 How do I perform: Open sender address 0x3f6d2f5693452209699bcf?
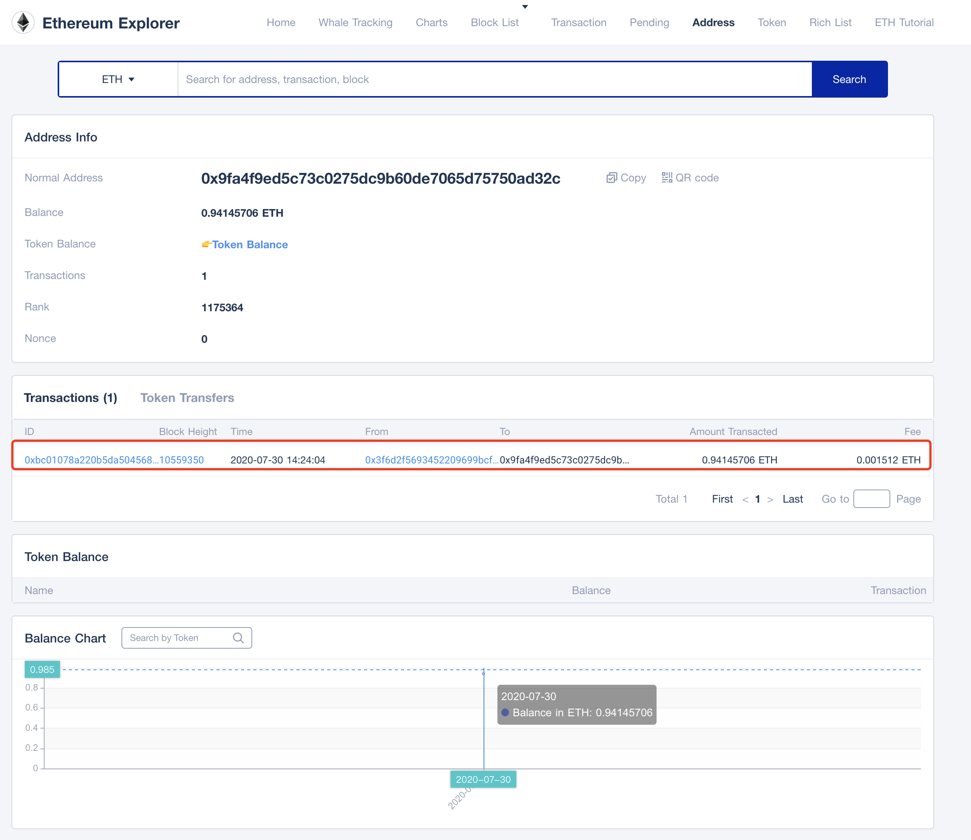432,460
